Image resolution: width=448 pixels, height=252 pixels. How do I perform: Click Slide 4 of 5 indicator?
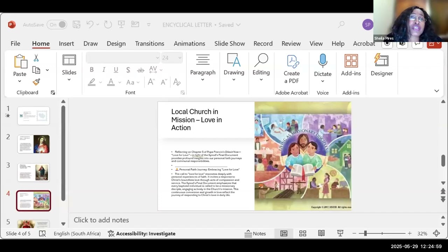tap(18, 233)
